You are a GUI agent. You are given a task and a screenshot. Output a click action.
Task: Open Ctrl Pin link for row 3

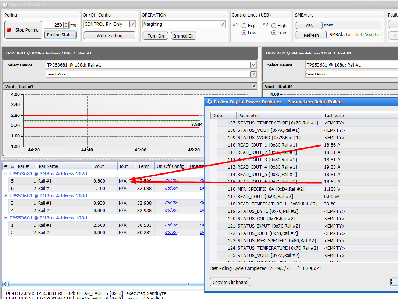tap(171, 203)
